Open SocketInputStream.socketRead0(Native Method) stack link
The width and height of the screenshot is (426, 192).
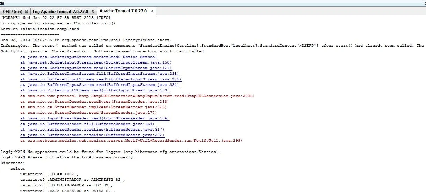89,57
